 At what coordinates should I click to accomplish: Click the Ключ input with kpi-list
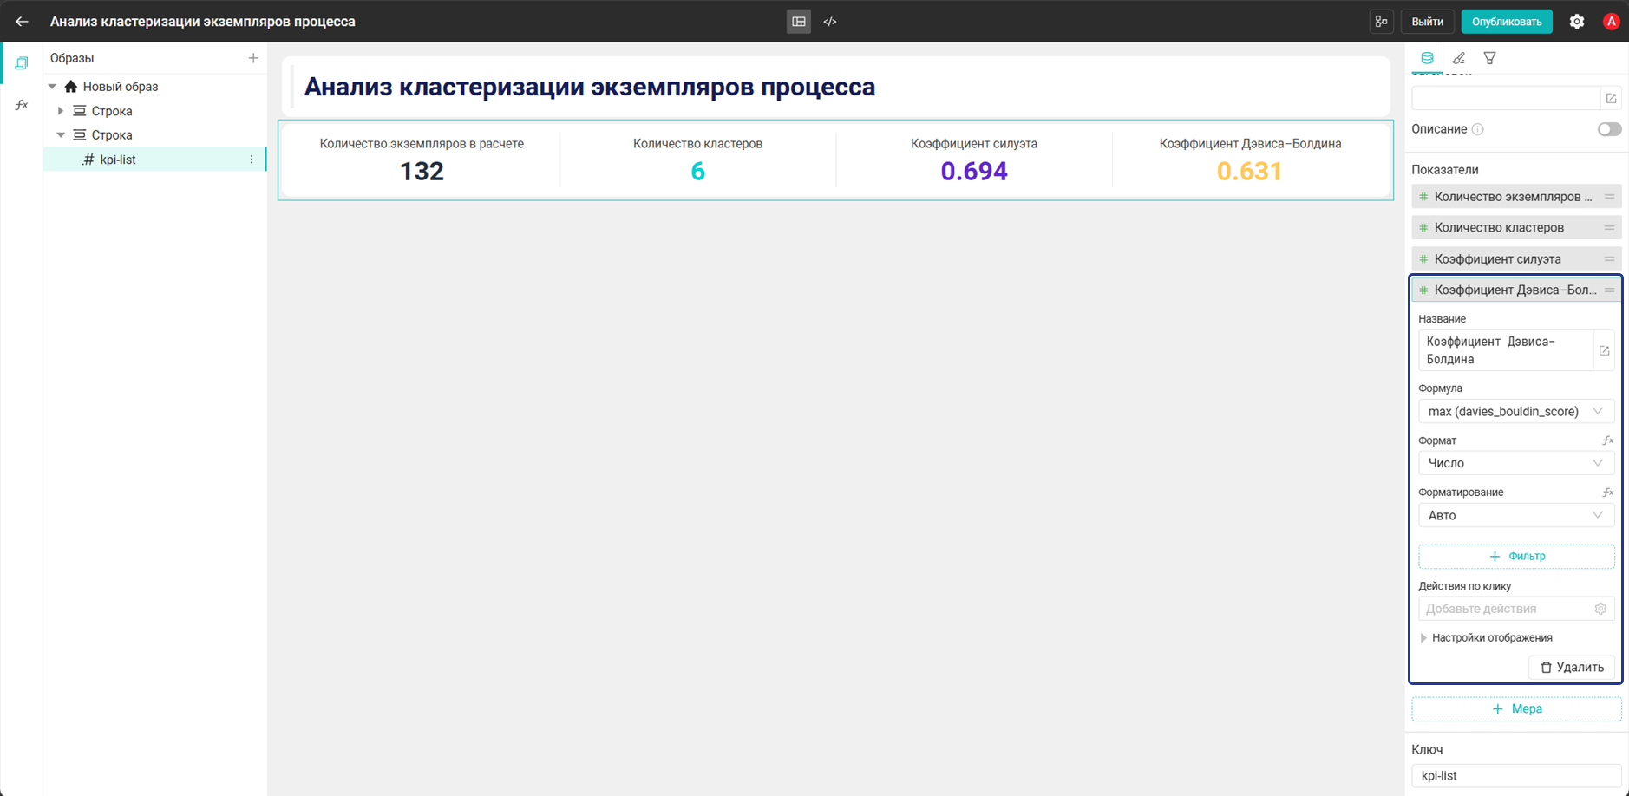pyautogui.click(x=1516, y=776)
